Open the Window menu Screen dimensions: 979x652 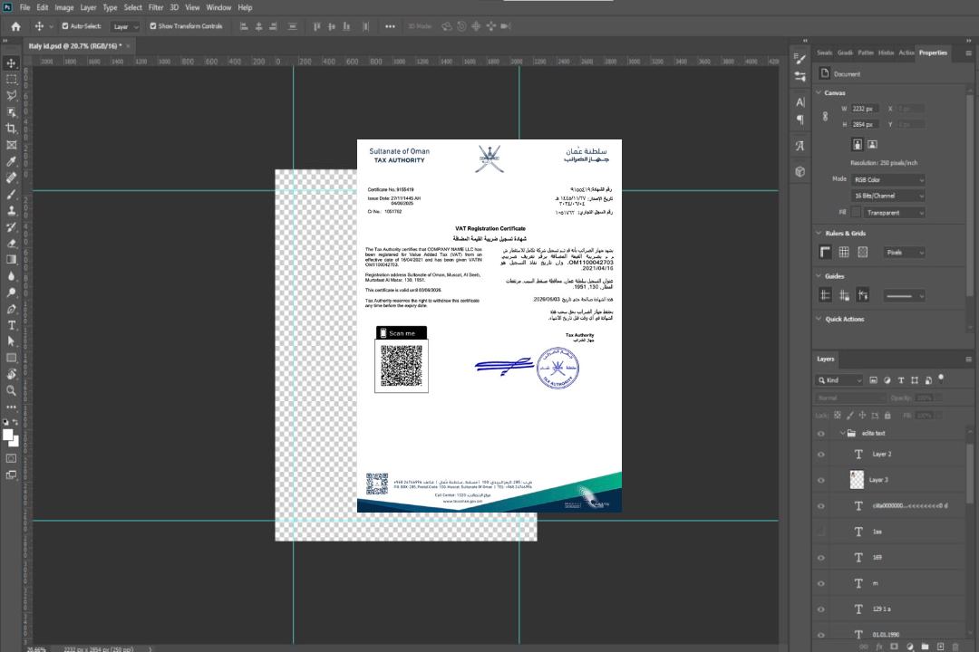tap(218, 7)
